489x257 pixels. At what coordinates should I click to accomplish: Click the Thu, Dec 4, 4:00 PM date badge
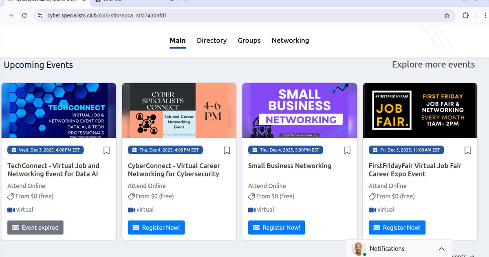click(165, 150)
